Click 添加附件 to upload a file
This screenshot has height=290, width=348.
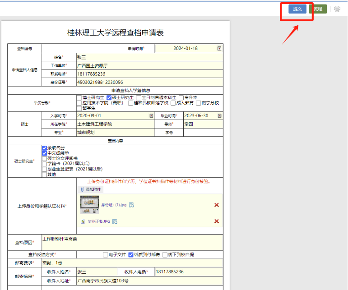[x=91, y=189]
